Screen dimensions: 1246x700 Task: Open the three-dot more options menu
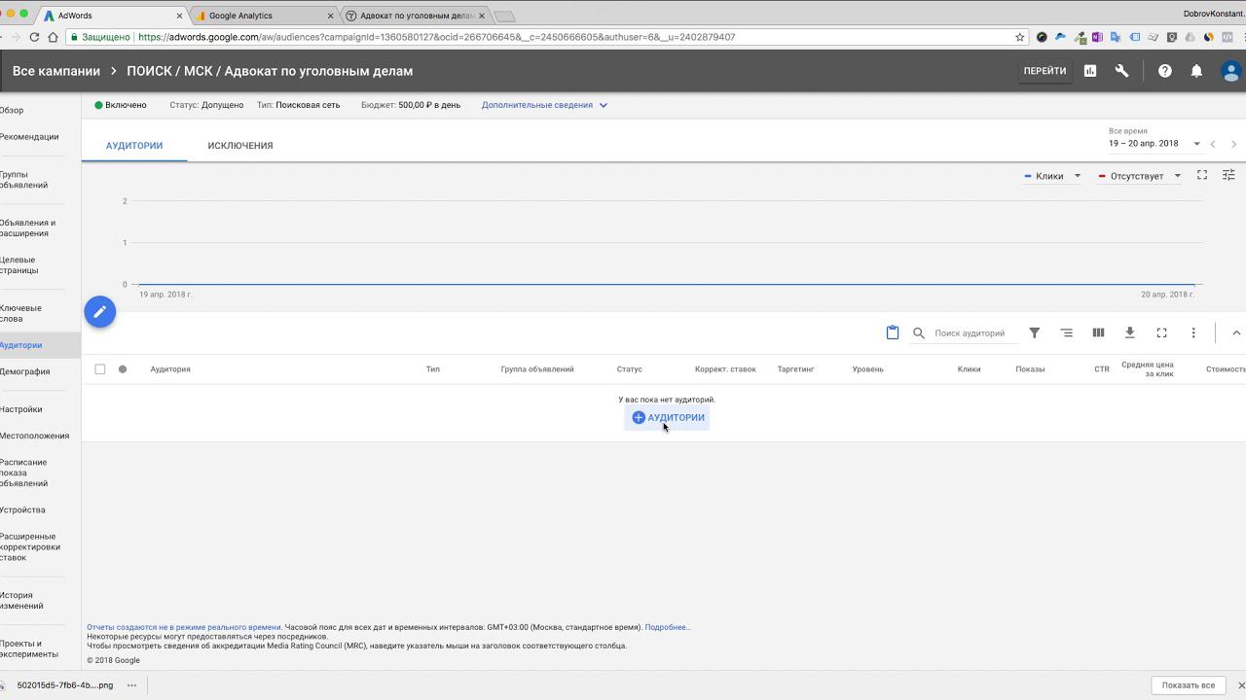(1193, 332)
